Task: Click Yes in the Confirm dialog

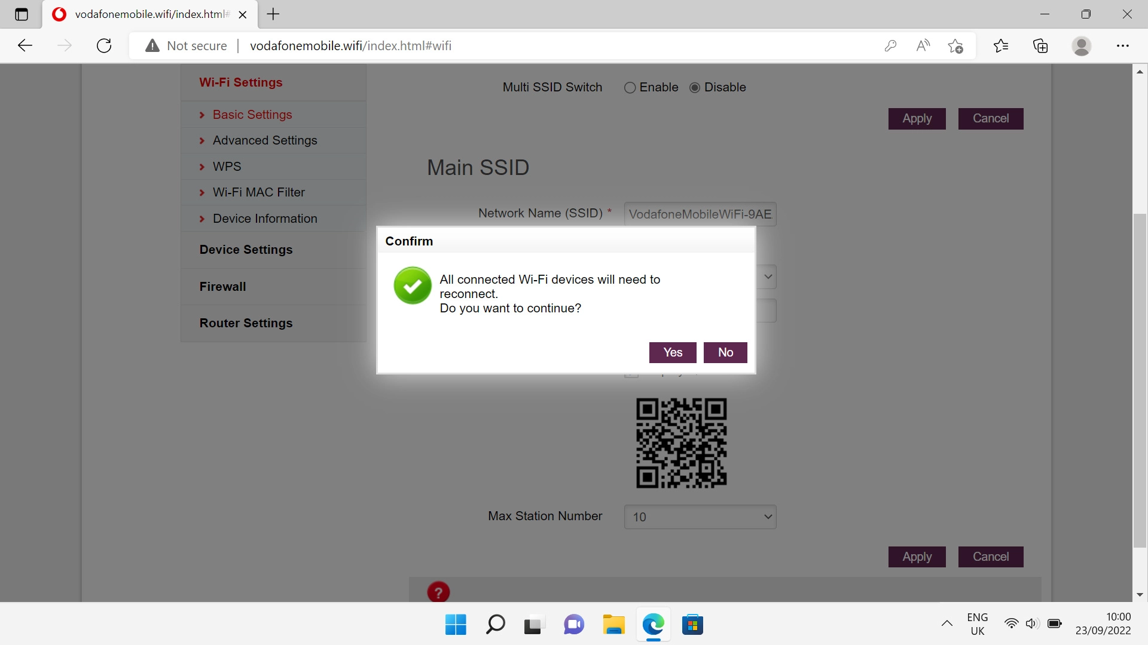Action: coord(673,352)
